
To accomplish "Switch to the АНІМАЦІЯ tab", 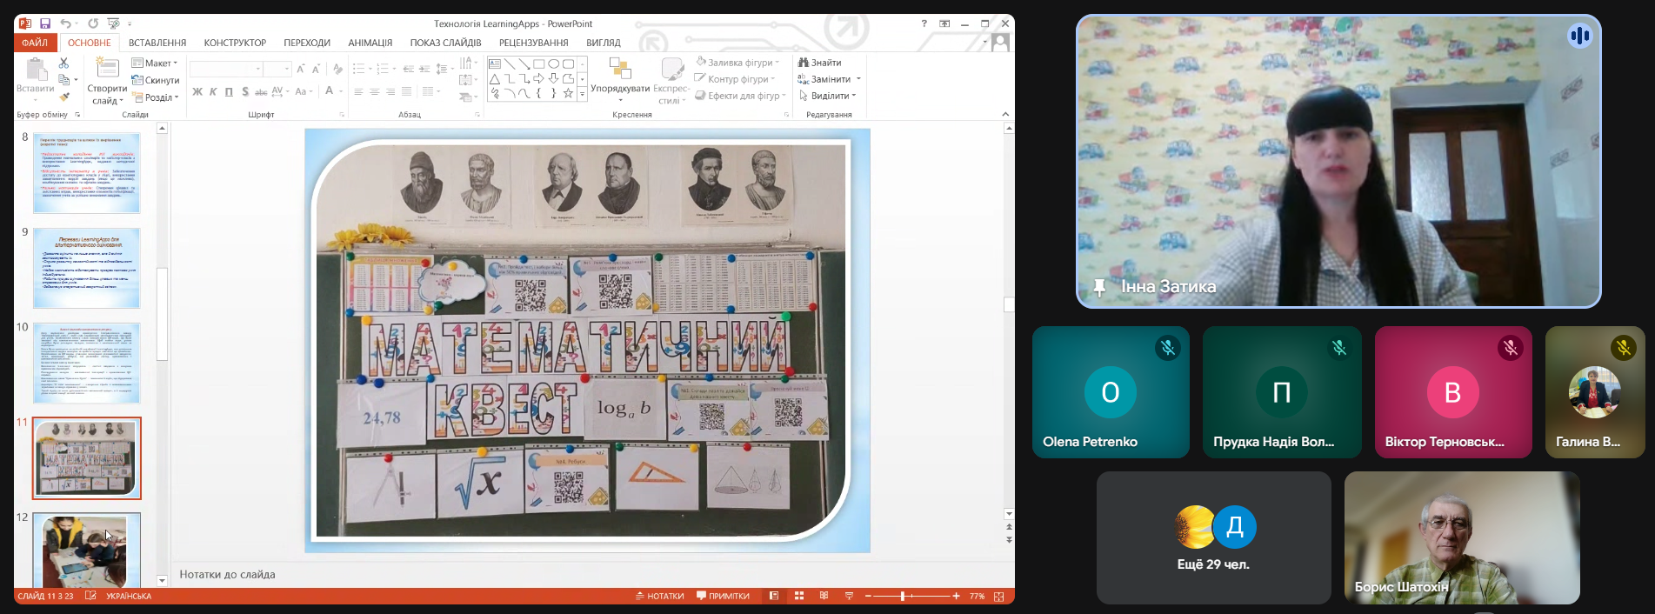I will point(370,43).
